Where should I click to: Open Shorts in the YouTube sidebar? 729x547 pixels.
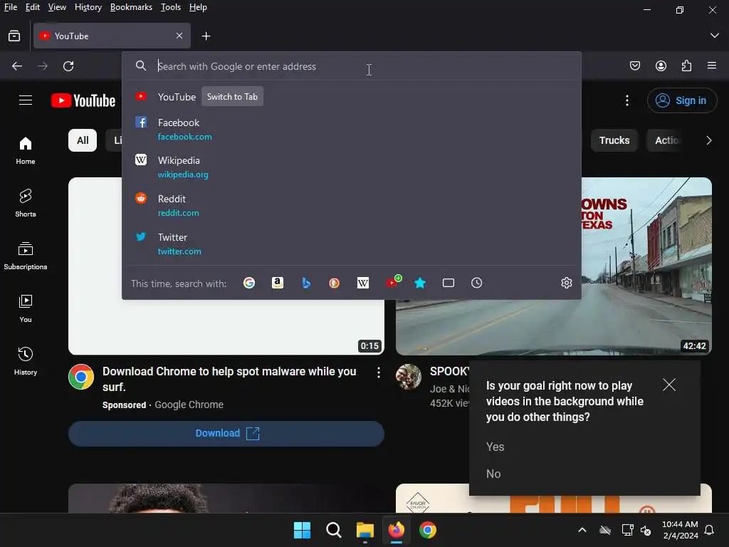coord(26,203)
